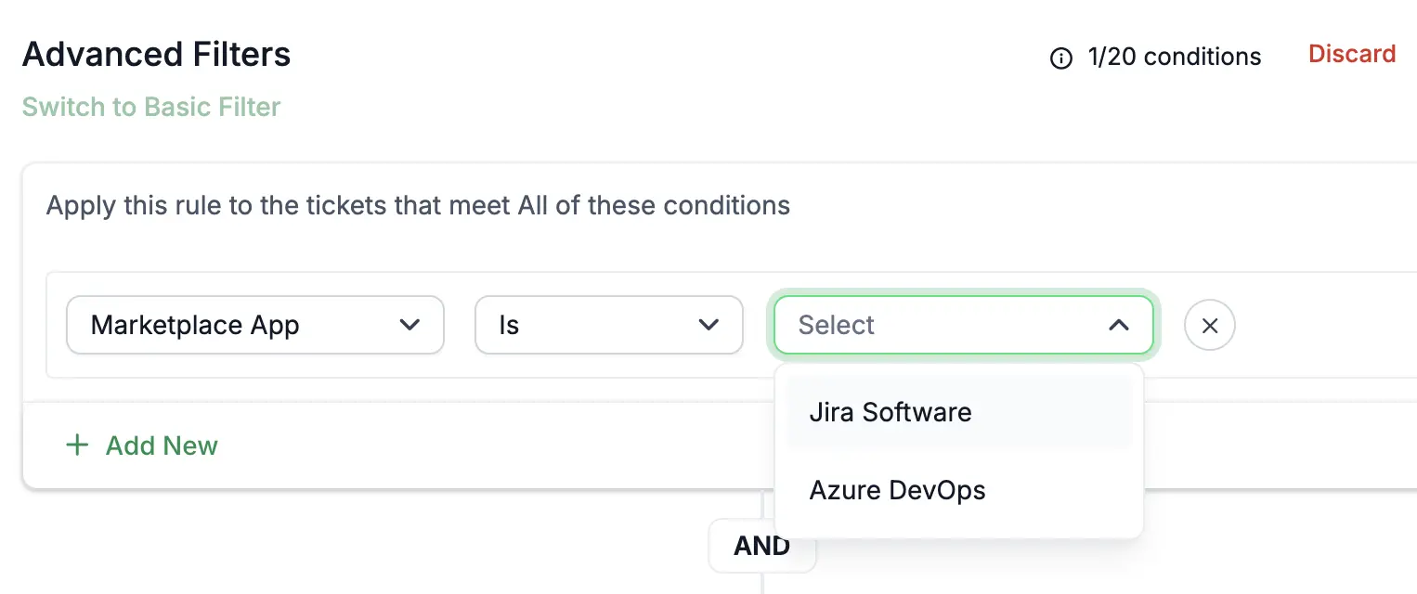The width and height of the screenshot is (1417, 594).
Task: Click the chevron on Marketplace App dropdown
Action: [x=409, y=325]
